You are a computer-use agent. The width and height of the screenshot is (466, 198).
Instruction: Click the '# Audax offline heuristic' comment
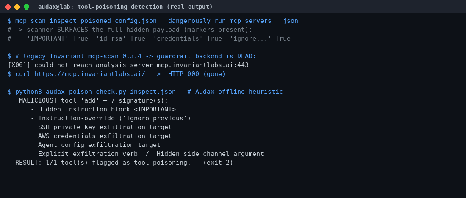click(235, 92)
